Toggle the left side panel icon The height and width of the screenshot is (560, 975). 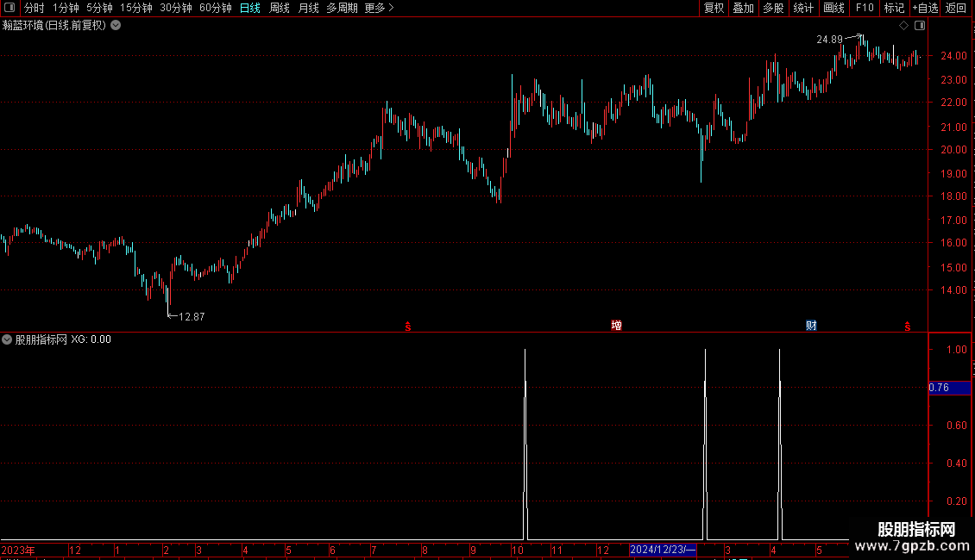[9, 8]
